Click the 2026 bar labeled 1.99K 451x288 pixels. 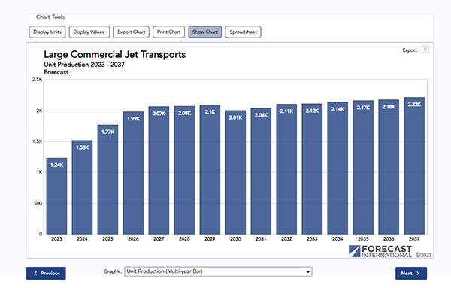tap(133, 173)
